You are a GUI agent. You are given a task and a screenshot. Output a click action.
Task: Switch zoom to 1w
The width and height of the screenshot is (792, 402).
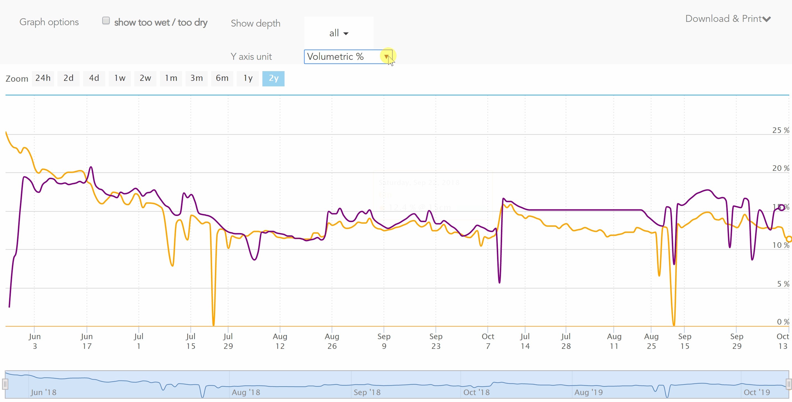click(x=120, y=78)
